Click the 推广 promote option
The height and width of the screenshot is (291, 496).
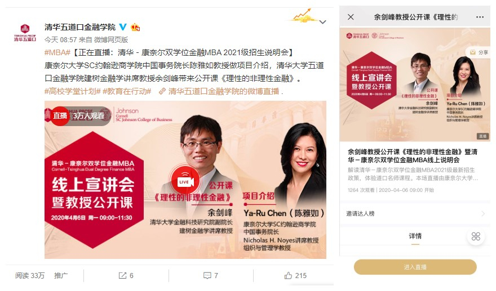coord(61,275)
